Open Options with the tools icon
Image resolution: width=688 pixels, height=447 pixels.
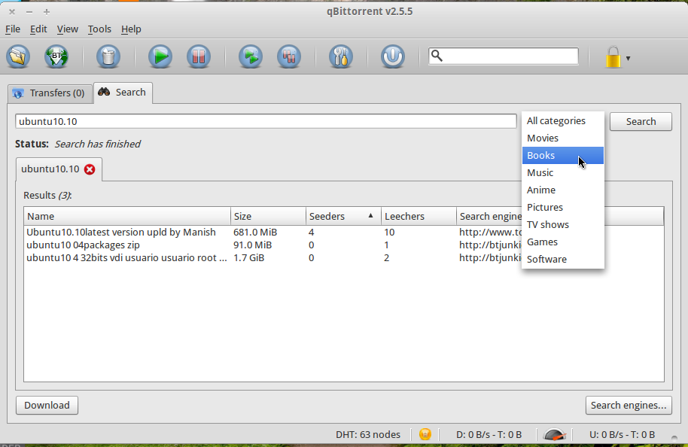[x=341, y=56]
